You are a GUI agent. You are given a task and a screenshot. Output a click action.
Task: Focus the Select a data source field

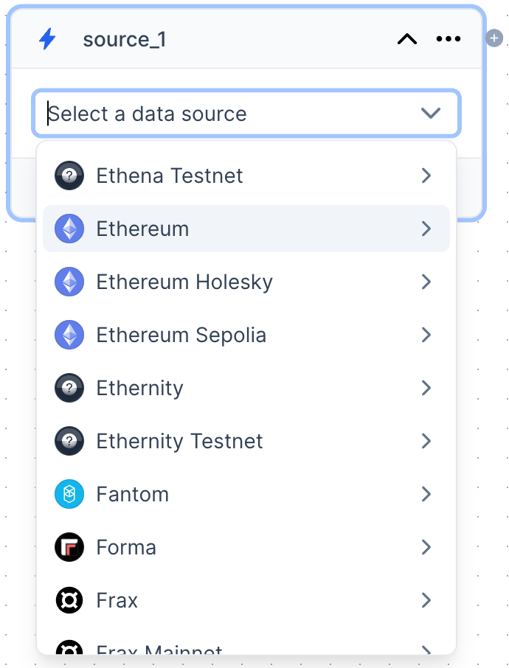[221, 114]
